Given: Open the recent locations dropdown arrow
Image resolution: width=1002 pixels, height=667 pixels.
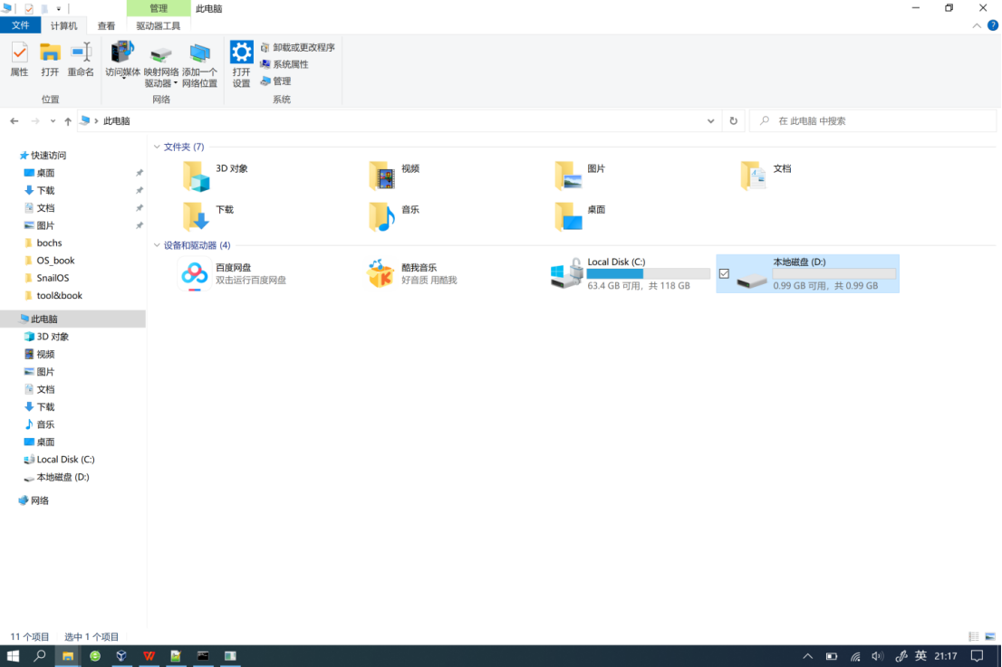Looking at the screenshot, I should (53, 120).
